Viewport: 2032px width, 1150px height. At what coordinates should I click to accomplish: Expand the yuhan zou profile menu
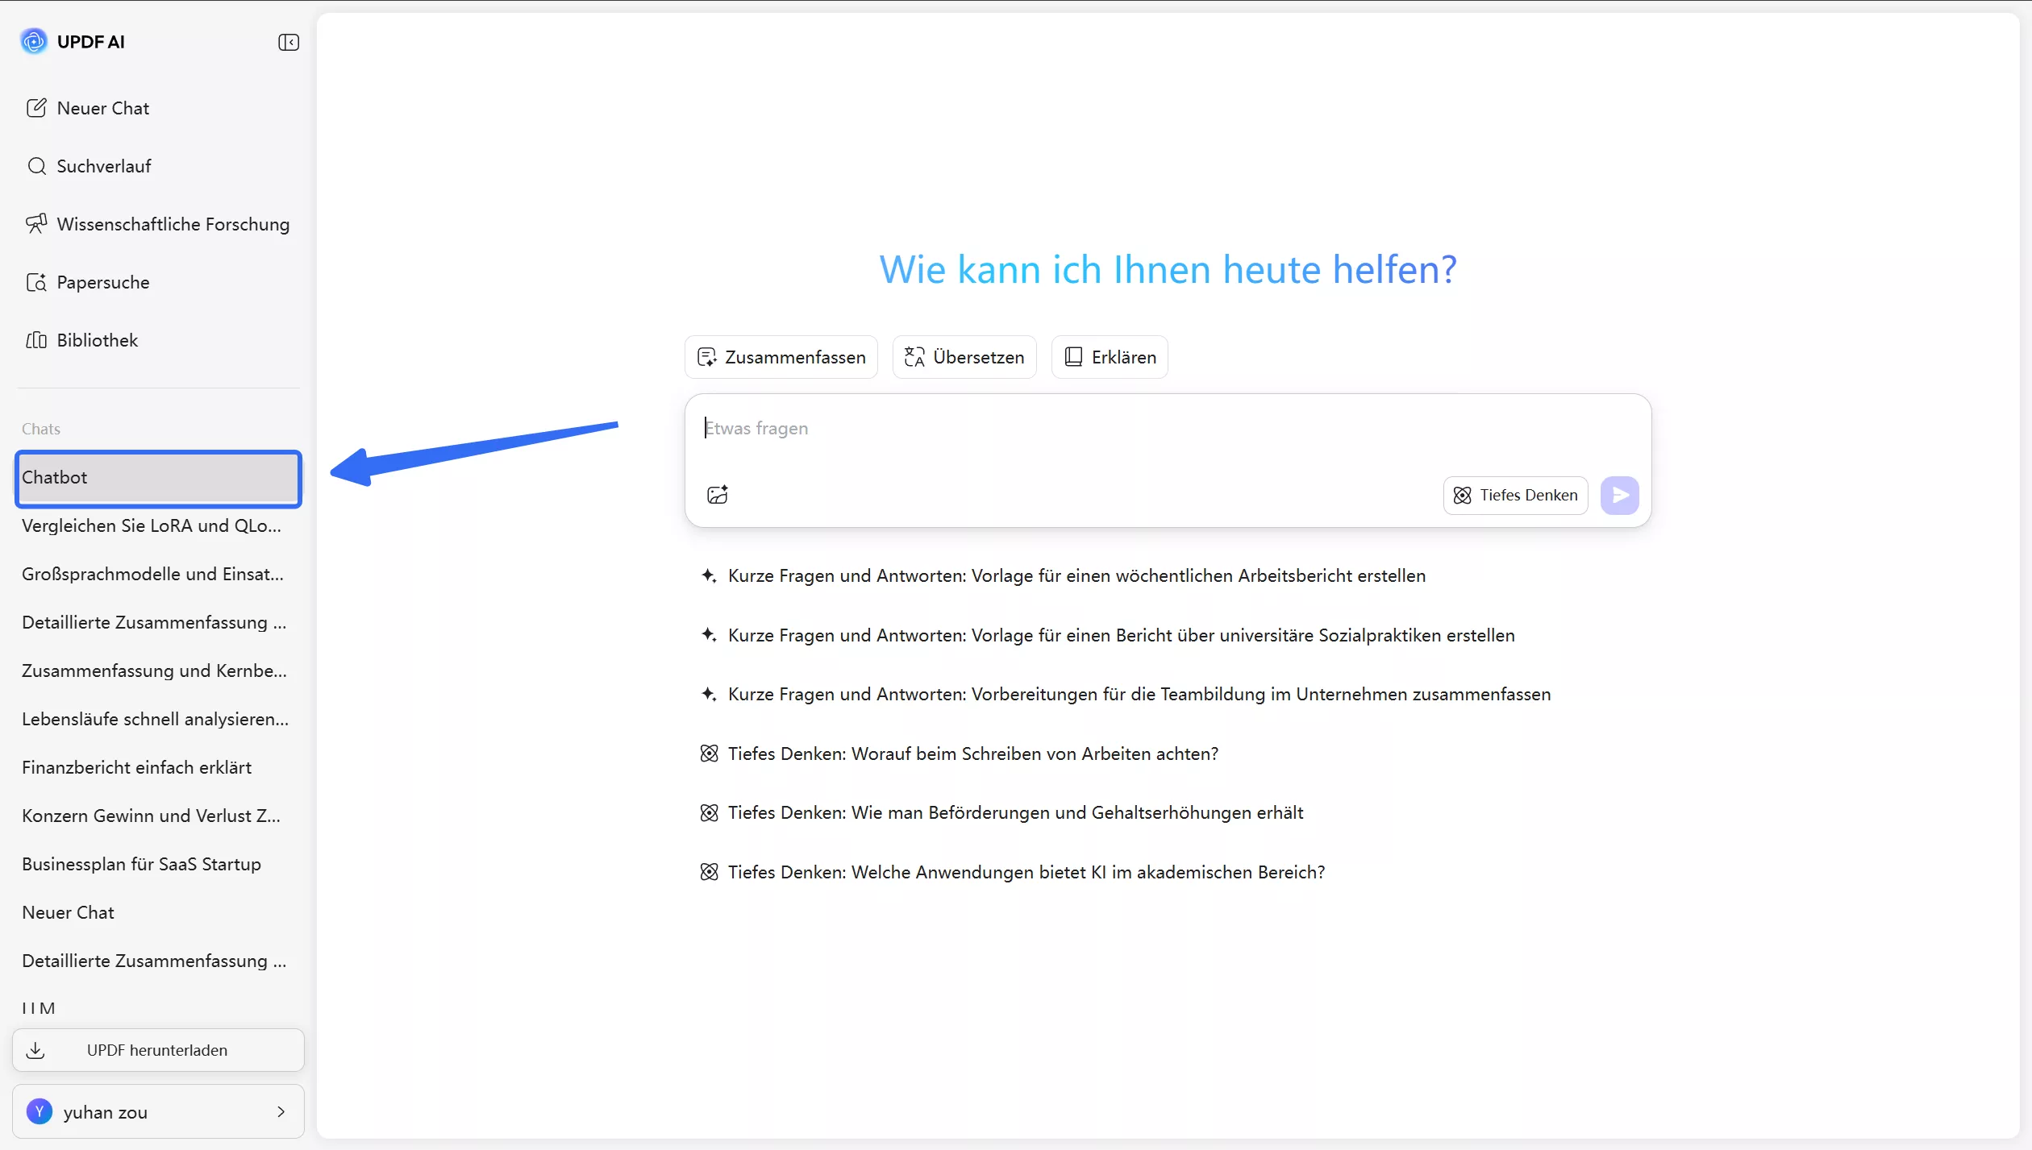(x=281, y=1111)
